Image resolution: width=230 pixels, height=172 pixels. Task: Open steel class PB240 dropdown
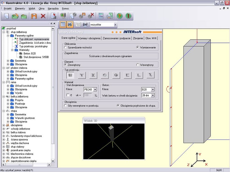pos(95,89)
